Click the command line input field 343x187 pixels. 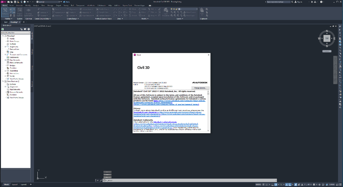click(190, 180)
